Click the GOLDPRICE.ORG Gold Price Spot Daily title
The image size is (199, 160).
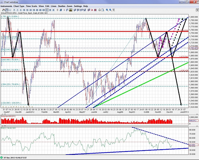[24, 13]
